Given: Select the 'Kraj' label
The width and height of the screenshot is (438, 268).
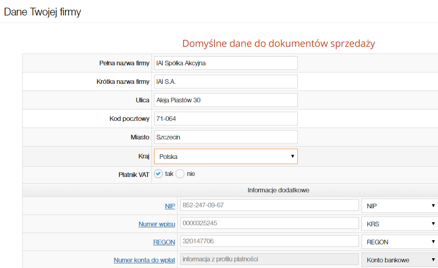Looking at the screenshot, I should click(144, 156).
